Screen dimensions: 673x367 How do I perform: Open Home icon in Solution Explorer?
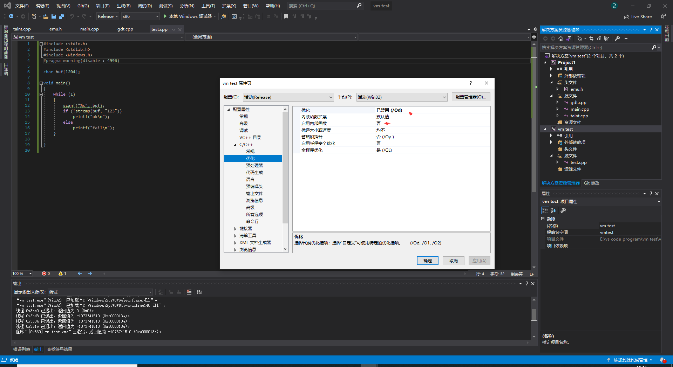click(561, 39)
